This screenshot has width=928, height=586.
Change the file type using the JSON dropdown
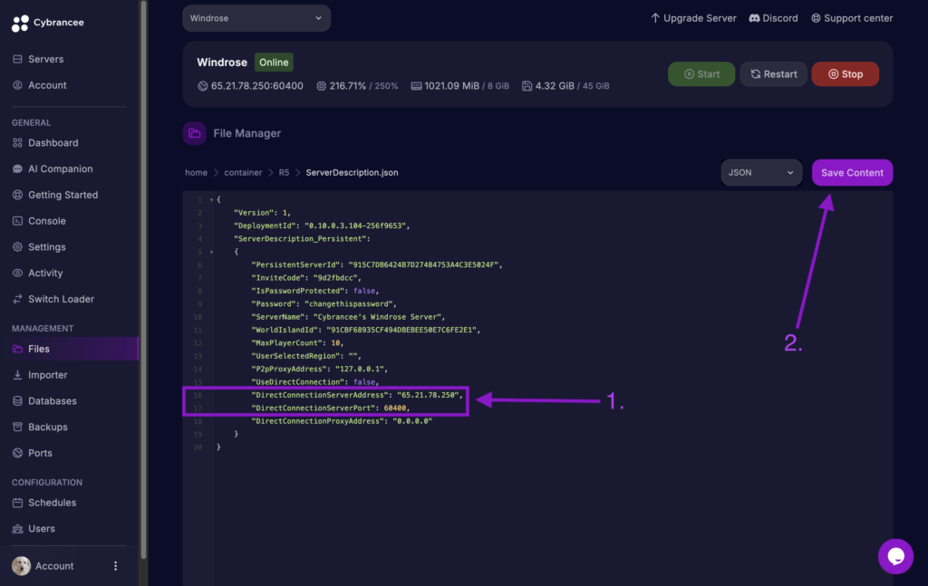760,172
